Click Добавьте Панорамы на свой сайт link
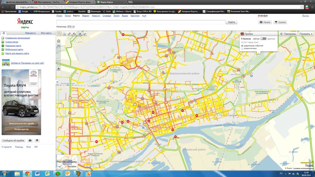315x177 pixels. [27, 63]
